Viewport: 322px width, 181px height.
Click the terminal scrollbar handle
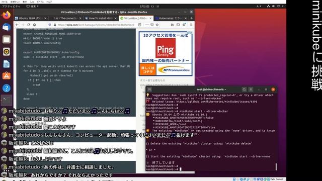tap(276, 166)
